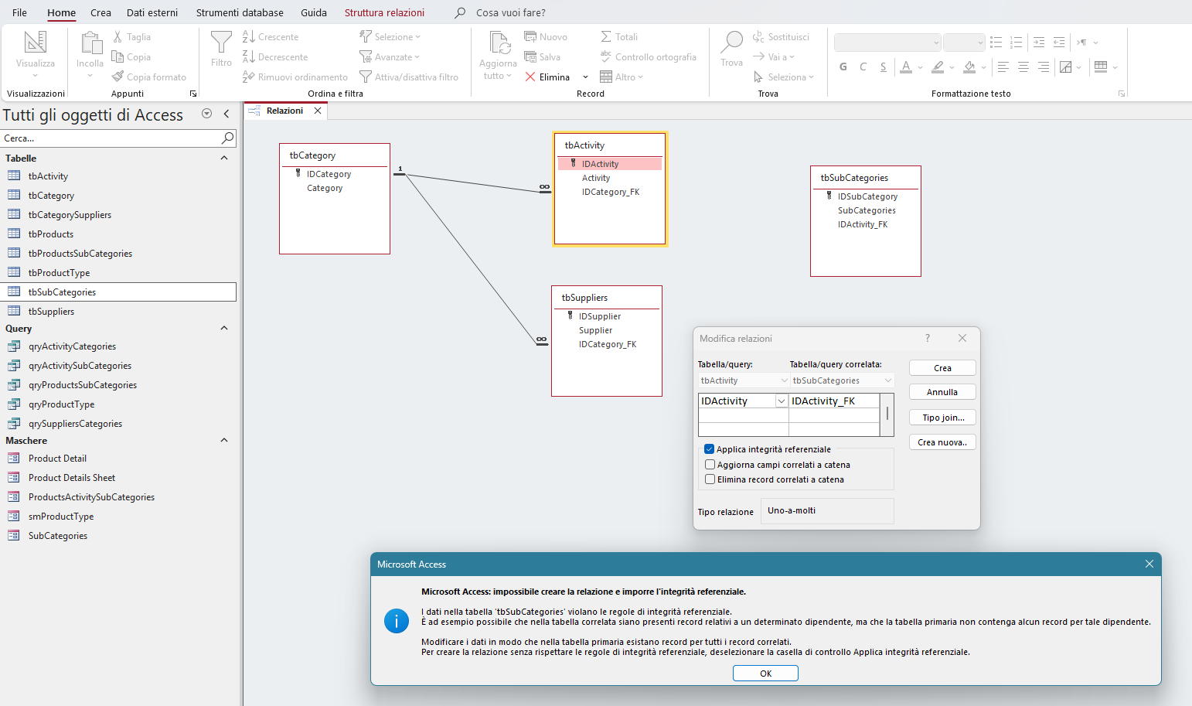Collapse the Tabelle group
The width and height of the screenshot is (1192, 706).
[224, 159]
